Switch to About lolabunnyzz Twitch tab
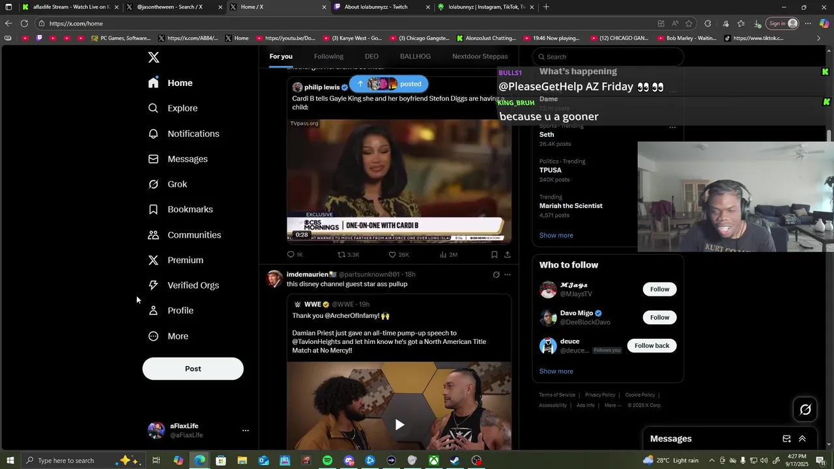Image resolution: width=834 pixels, height=469 pixels. 382,7
